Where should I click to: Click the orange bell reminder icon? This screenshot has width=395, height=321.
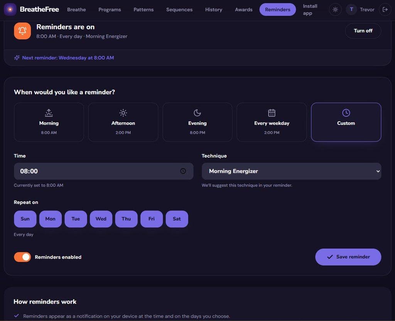(22, 31)
